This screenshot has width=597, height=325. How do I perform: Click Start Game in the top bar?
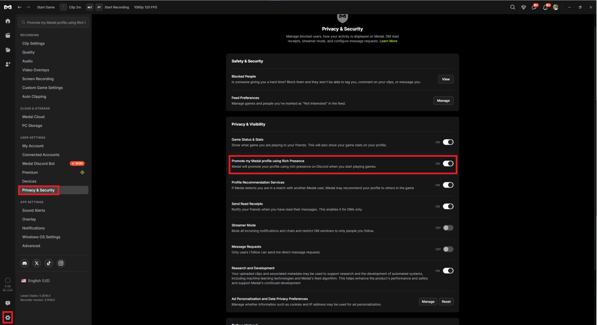click(46, 7)
